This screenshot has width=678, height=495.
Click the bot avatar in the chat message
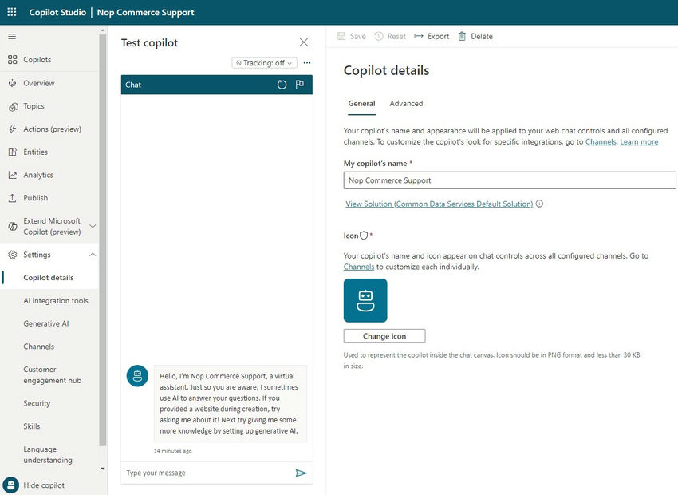pyautogui.click(x=137, y=375)
